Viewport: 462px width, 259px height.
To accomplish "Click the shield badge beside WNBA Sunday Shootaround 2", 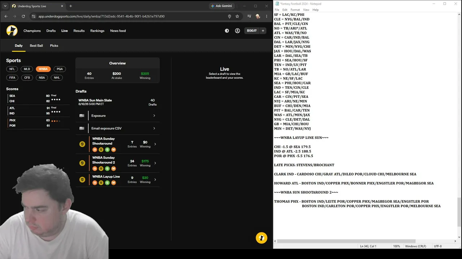I will tap(82, 163).
